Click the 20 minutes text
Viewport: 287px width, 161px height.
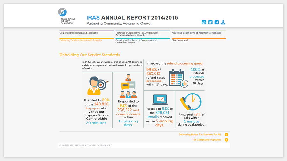pyautogui.click(x=96, y=123)
